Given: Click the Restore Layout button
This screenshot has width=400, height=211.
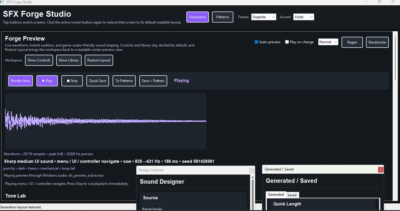Looking at the screenshot, I should [99, 60].
